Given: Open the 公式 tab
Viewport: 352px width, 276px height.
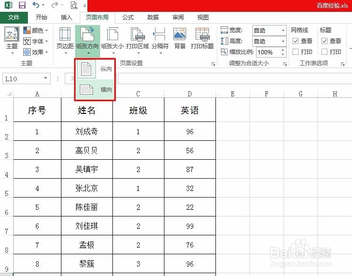Looking at the screenshot, I should [x=128, y=17].
